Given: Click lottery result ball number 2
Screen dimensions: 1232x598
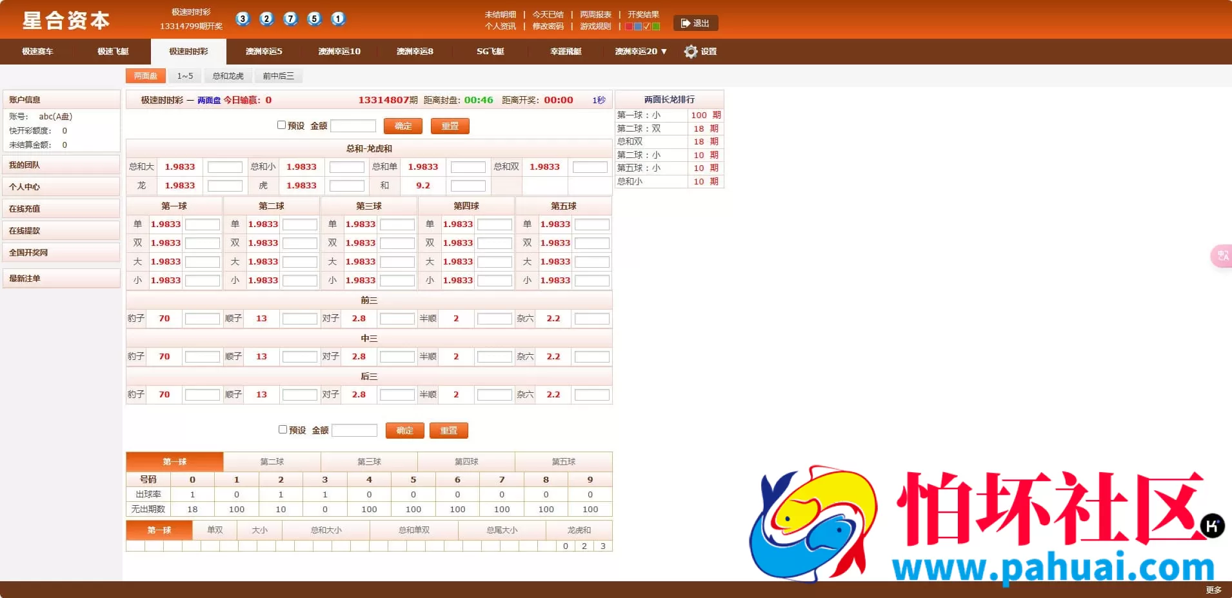Looking at the screenshot, I should click(x=266, y=19).
